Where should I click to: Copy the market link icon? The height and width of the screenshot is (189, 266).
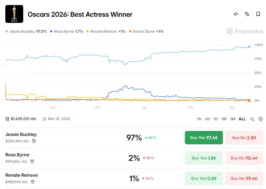[x=247, y=14]
